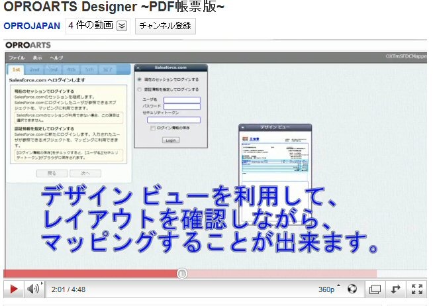
Task: Click the video progress scrubber handle
Action: tap(181, 274)
